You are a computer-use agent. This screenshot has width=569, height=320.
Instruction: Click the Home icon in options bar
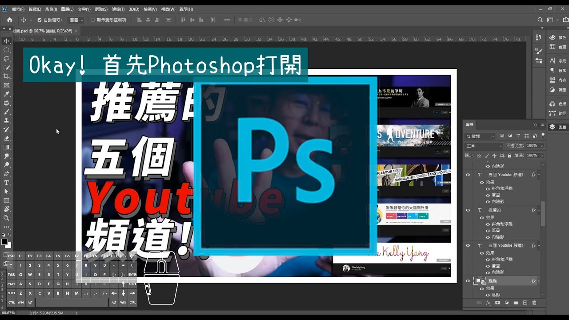pyautogui.click(x=9, y=20)
